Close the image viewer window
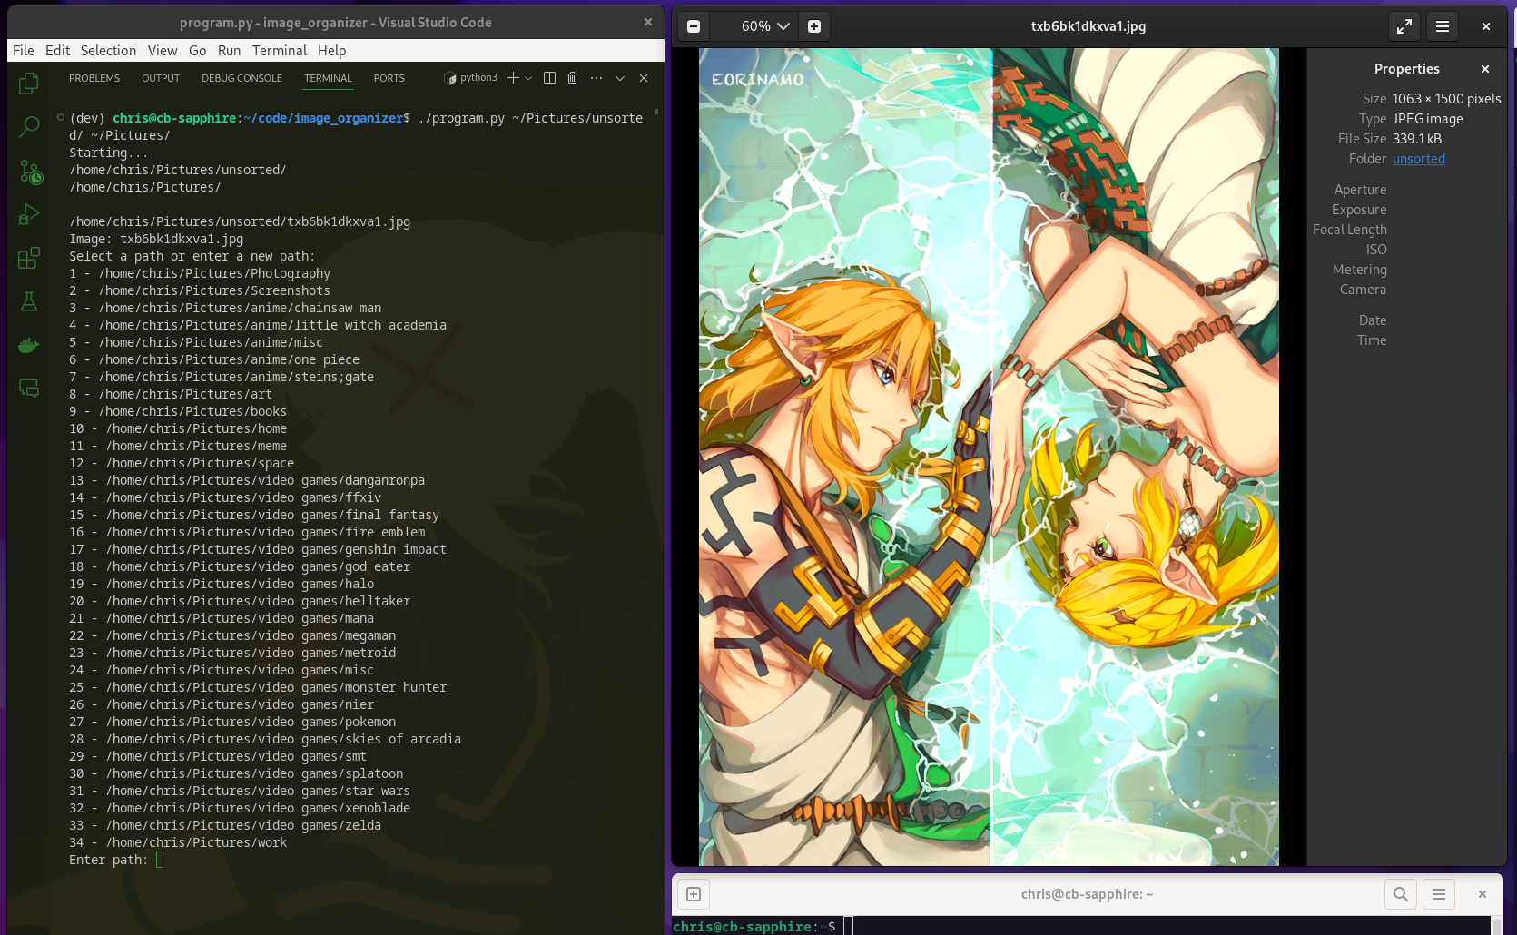The image size is (1517, 935). tap(1486, 26)
